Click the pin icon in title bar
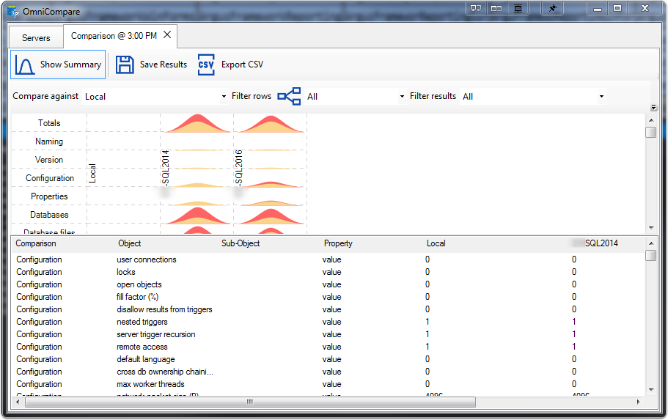668x420 pixels. 553,8
